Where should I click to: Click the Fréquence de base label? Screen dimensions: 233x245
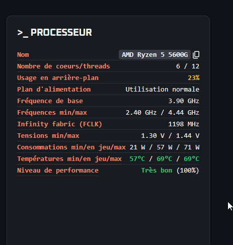(50, 101)
